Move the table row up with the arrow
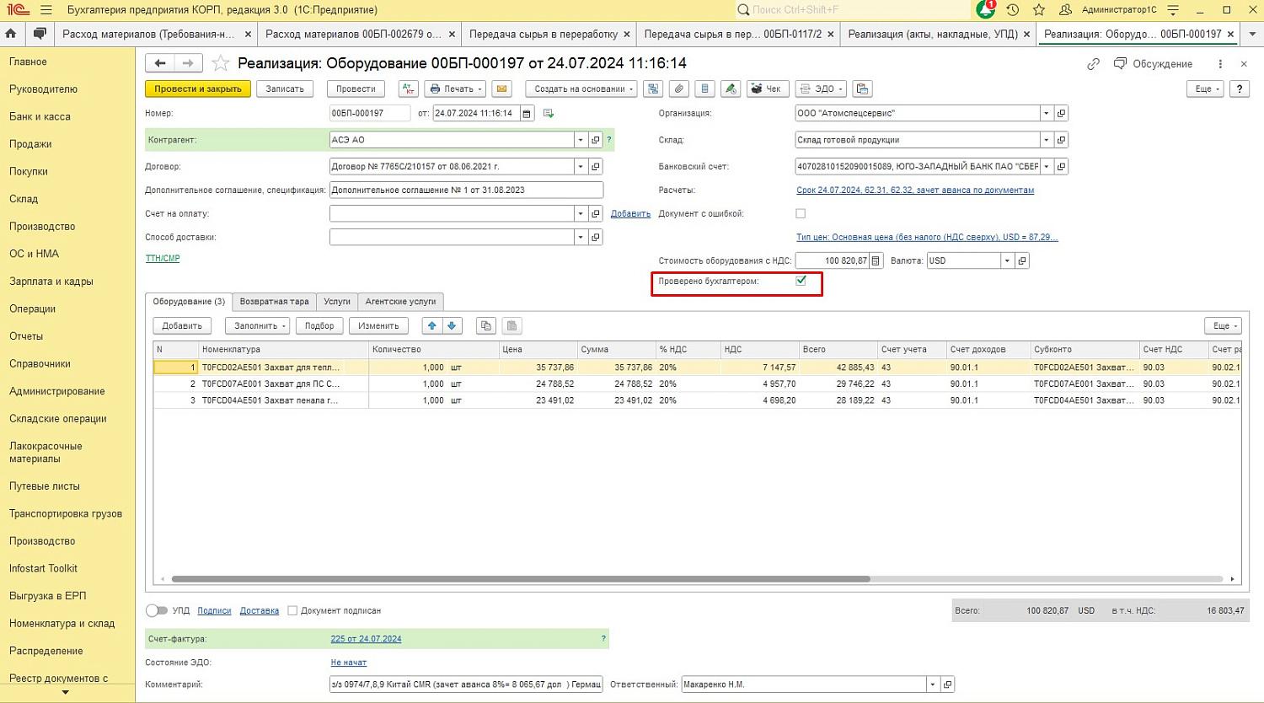The width and height of the screenshot is (1264, 703). pyautogui.click(x=432, y=325)
